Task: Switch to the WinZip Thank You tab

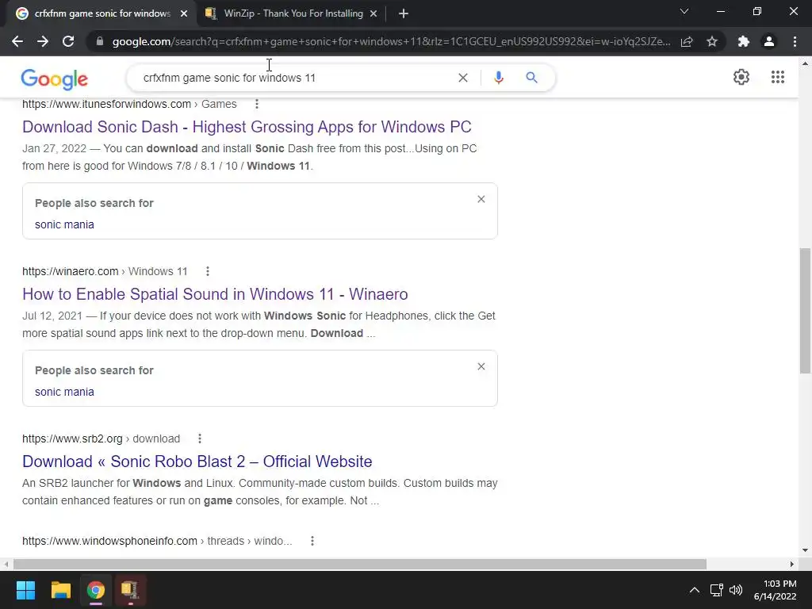Action: tap(293, 13)
